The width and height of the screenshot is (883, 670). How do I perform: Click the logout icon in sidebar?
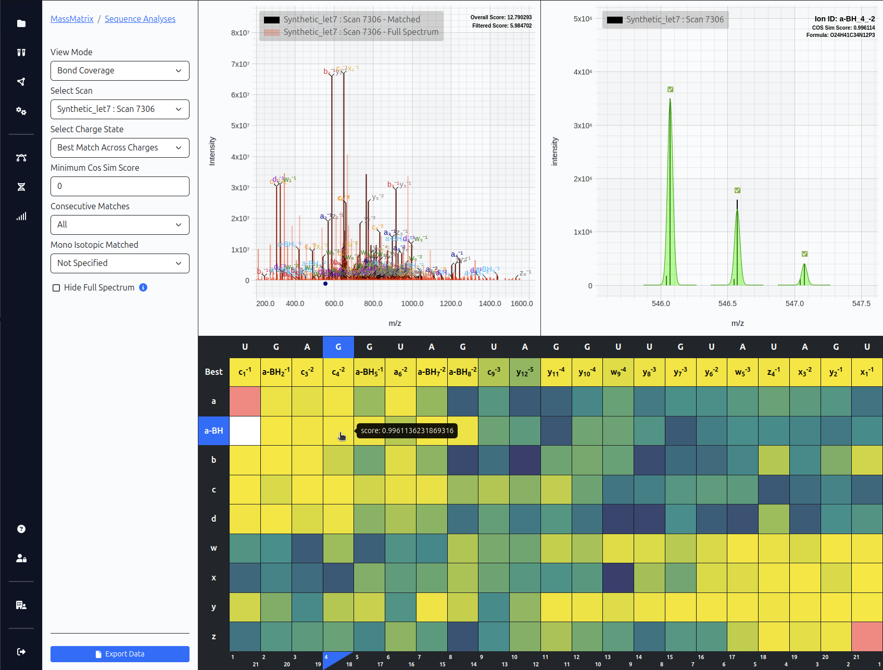tap(21, 652)
